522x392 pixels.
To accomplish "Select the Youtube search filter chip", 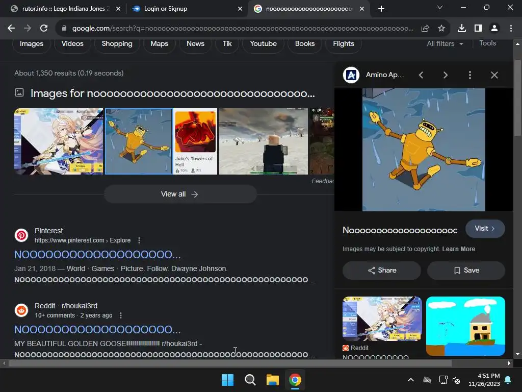I will [264, 44].
